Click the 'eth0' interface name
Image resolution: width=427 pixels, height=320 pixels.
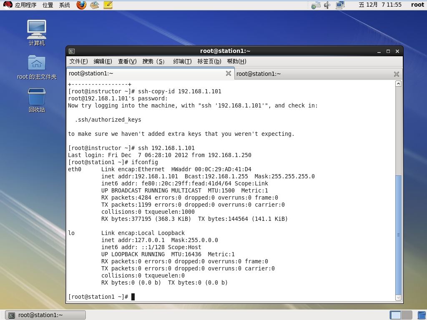(75, 169)
